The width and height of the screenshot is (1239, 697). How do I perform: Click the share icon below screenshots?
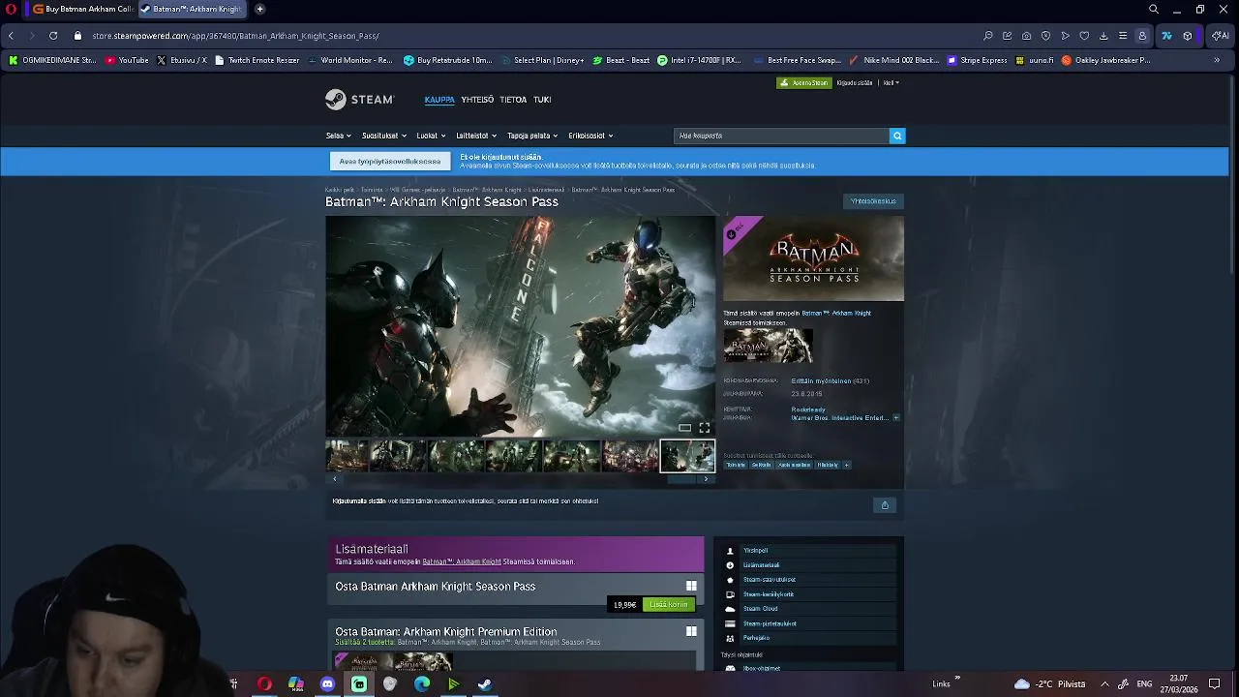885,505
